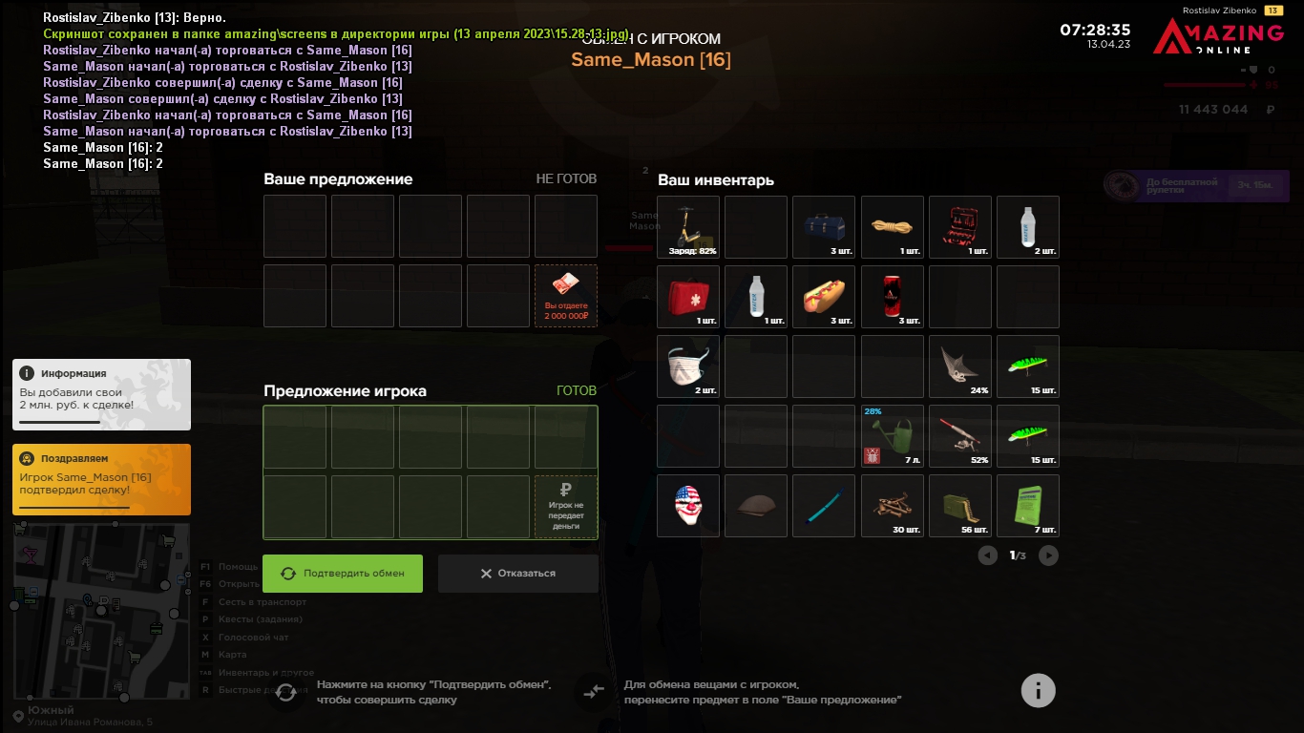Pick the red first aid kit item
The image size is (1304, 733).
click(x=688, y=297)
